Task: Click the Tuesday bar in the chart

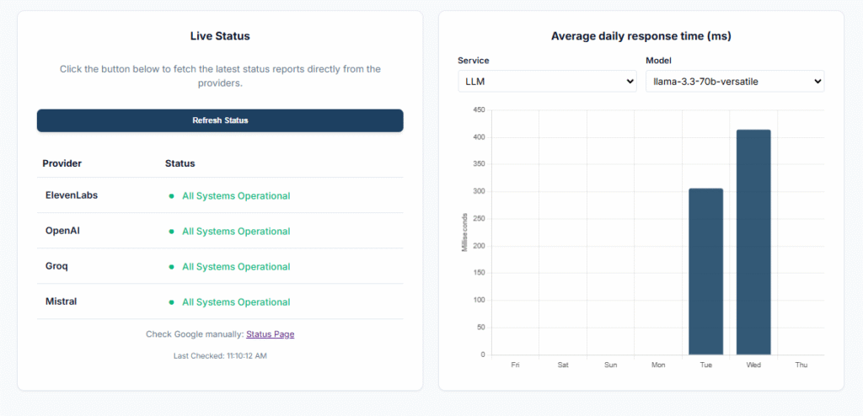Action: point(705,271)
